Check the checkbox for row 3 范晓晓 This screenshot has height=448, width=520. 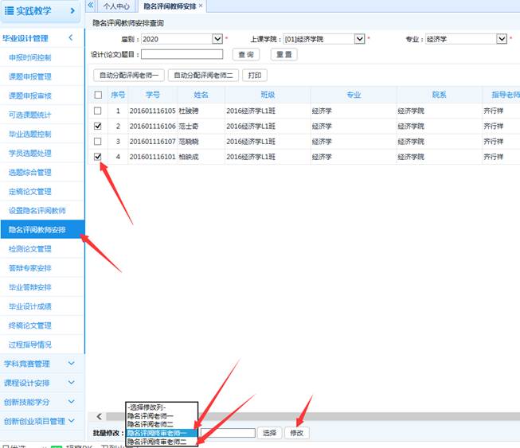[98, 142]
